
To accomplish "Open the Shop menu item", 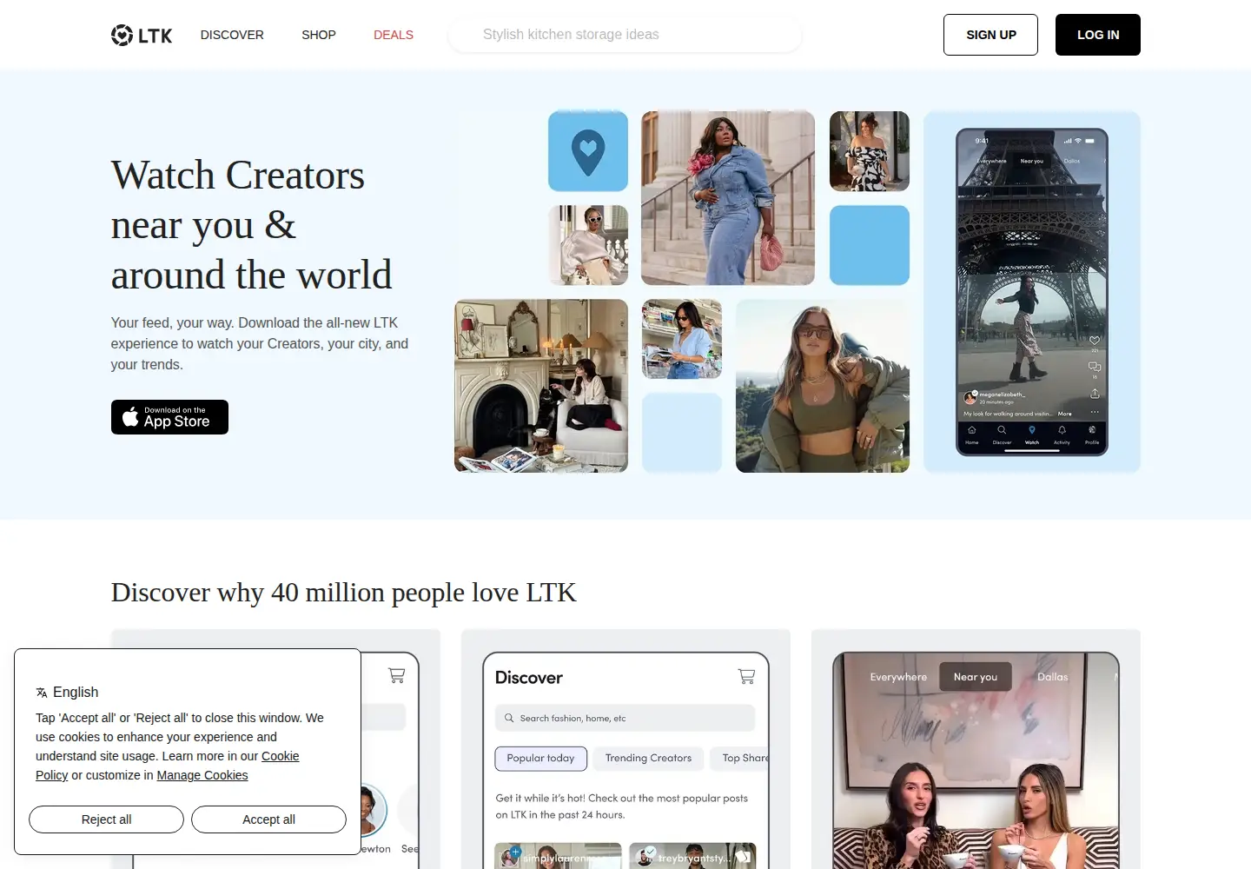I will tap(319, 35).
